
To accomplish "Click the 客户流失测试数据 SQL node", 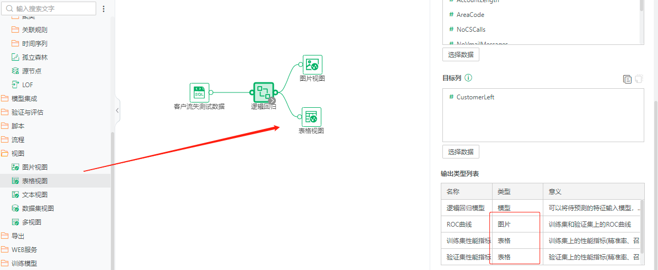I will tap(199, 93).
